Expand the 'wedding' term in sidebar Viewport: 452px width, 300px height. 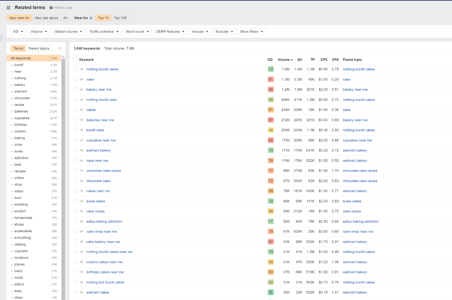(x=12, y=205)
